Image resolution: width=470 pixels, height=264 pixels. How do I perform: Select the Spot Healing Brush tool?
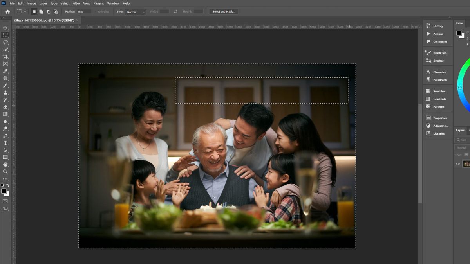click(5, 78)
